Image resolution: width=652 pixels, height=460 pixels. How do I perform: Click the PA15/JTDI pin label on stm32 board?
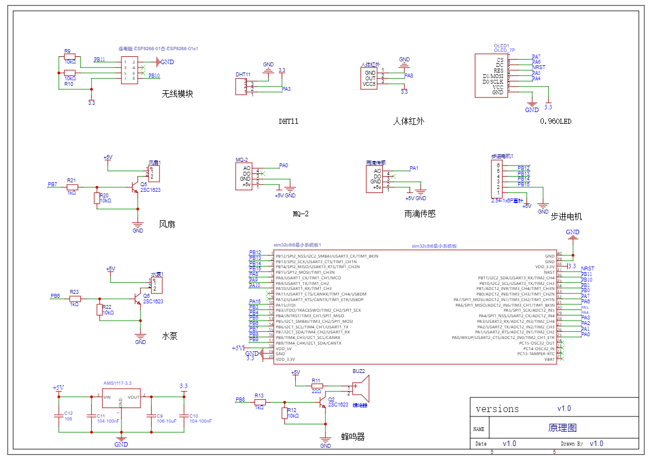click(x=286, y=305)
